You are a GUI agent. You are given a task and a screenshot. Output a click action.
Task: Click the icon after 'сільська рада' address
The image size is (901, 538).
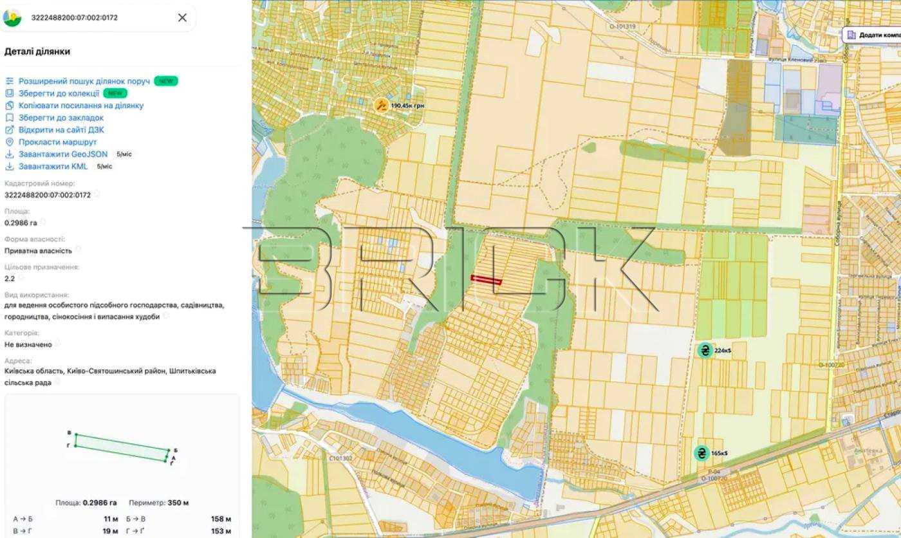(57, 382)
